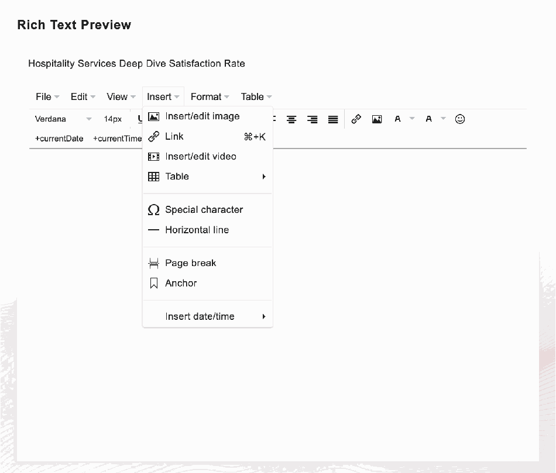Choose Insert/edit image from Insert menu
556x473 pixels.
207,116
